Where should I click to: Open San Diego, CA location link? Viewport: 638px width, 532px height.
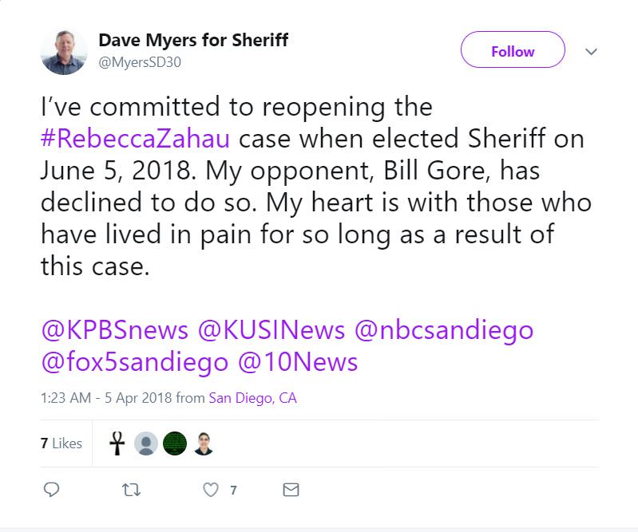[x=252, y=398]
